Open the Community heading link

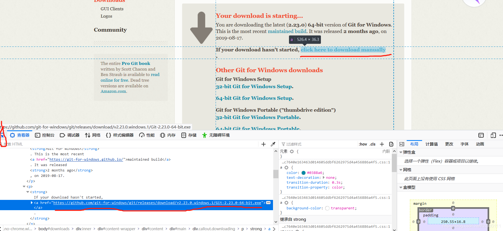tap(110, 30)
